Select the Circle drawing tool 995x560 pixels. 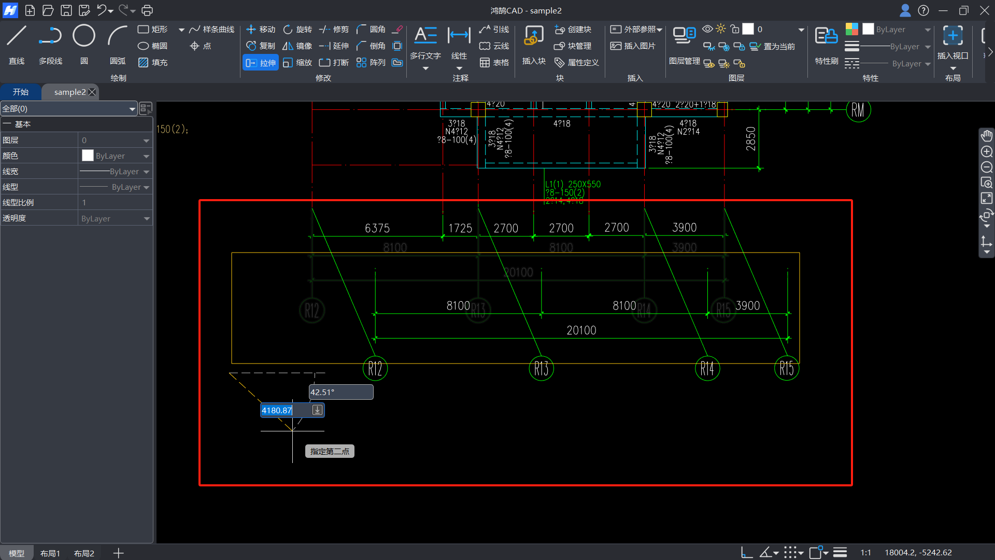tap(83, 36)
